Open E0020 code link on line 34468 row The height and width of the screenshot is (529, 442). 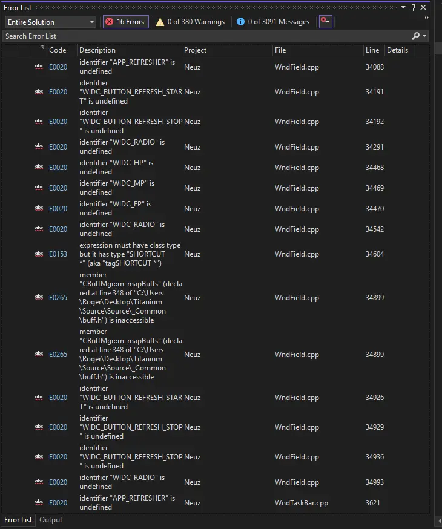[58, 167]
